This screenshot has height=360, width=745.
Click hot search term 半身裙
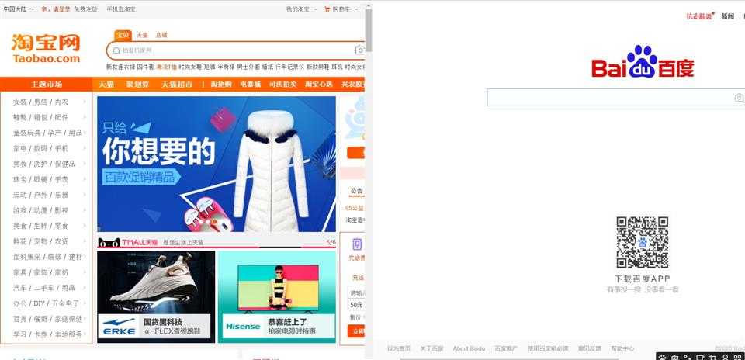click(226, 67)
